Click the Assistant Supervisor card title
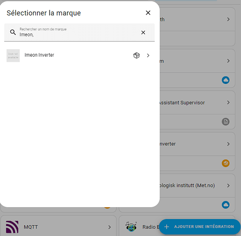241x236 pixels. pos(182,102)
